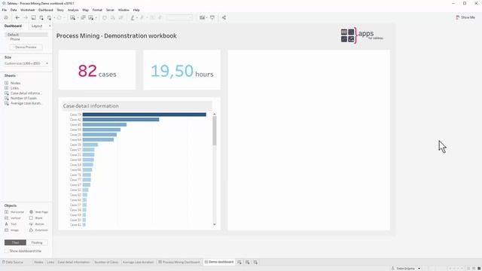Viewport: 482px width, 271px height.
Task: Open the Map menu
Action: [x=85, y=10]
